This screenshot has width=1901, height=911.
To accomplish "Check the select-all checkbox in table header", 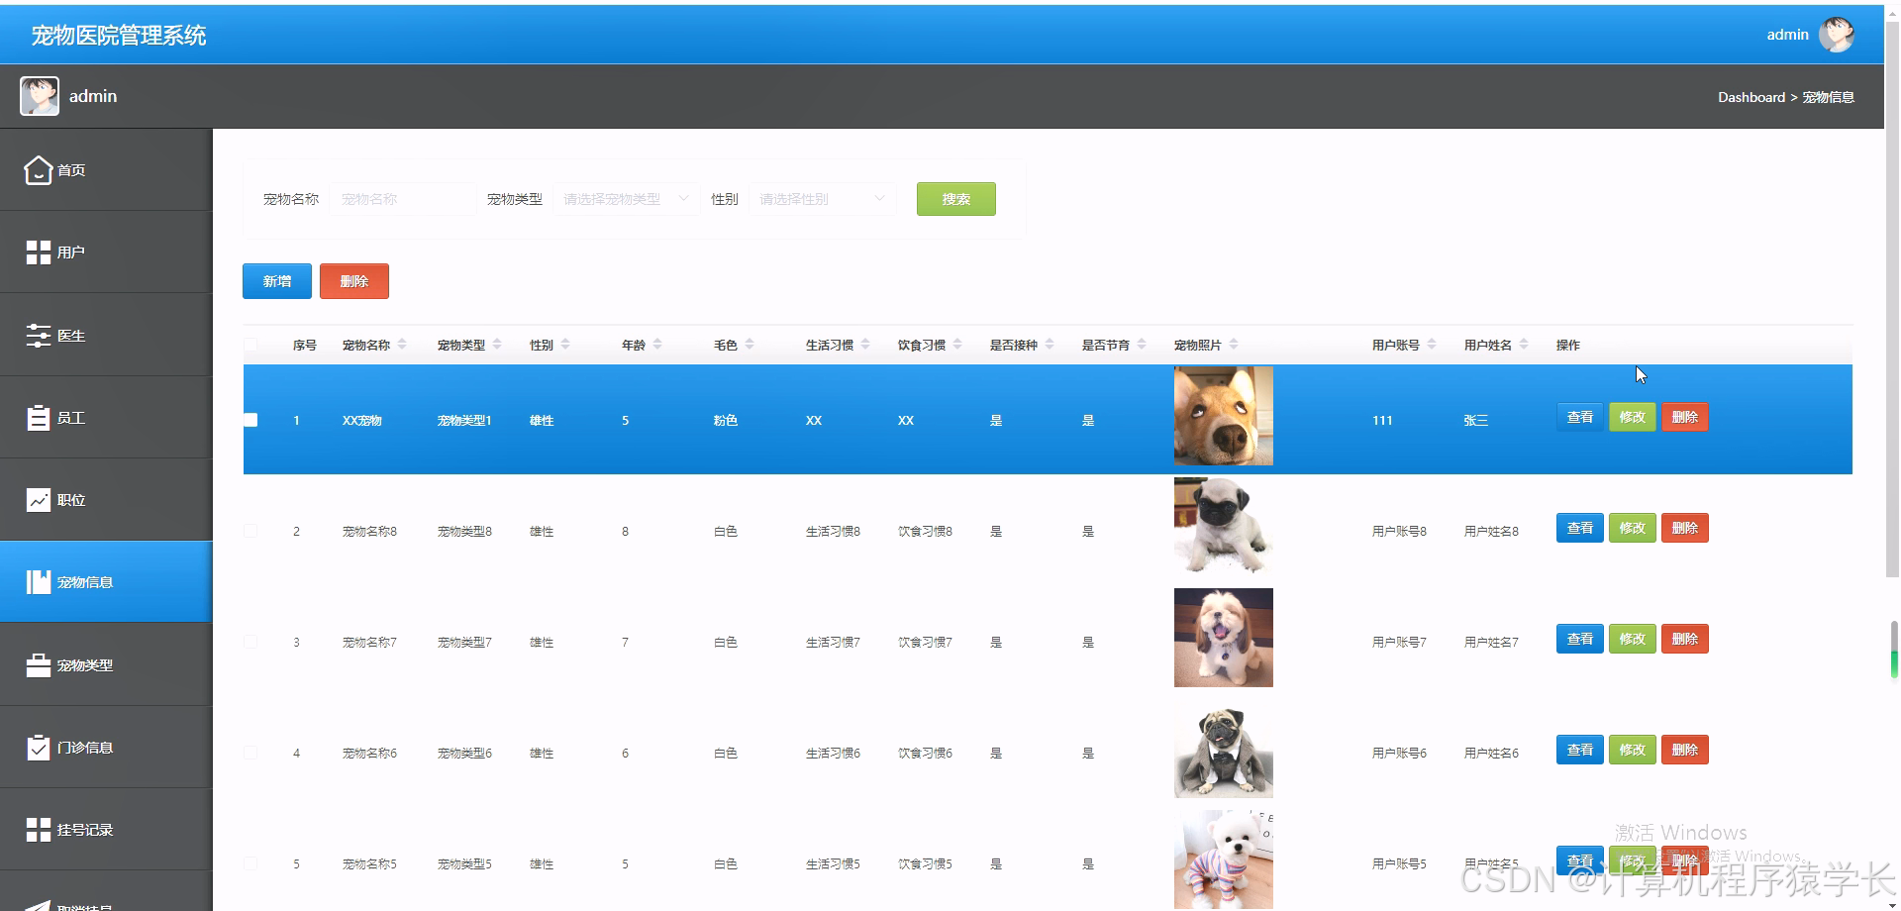I will [250, 344].
